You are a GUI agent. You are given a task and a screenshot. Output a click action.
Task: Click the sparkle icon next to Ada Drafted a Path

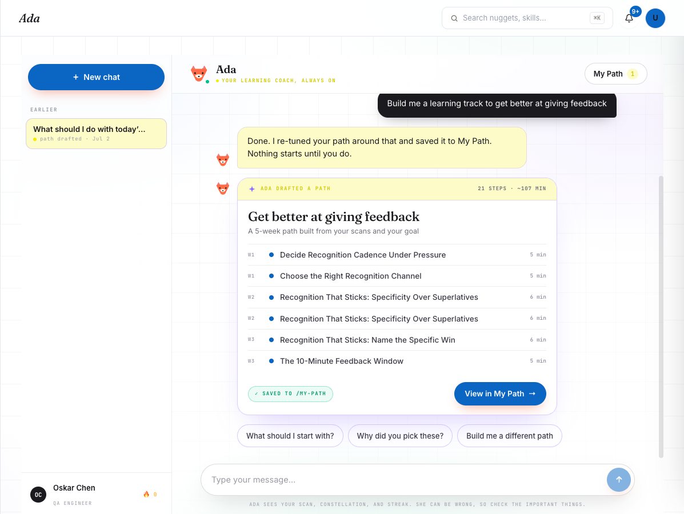[x=251, y=189]
